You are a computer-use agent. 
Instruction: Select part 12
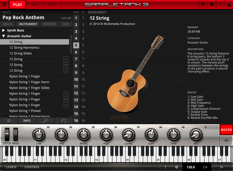click(x=76, y=93)
